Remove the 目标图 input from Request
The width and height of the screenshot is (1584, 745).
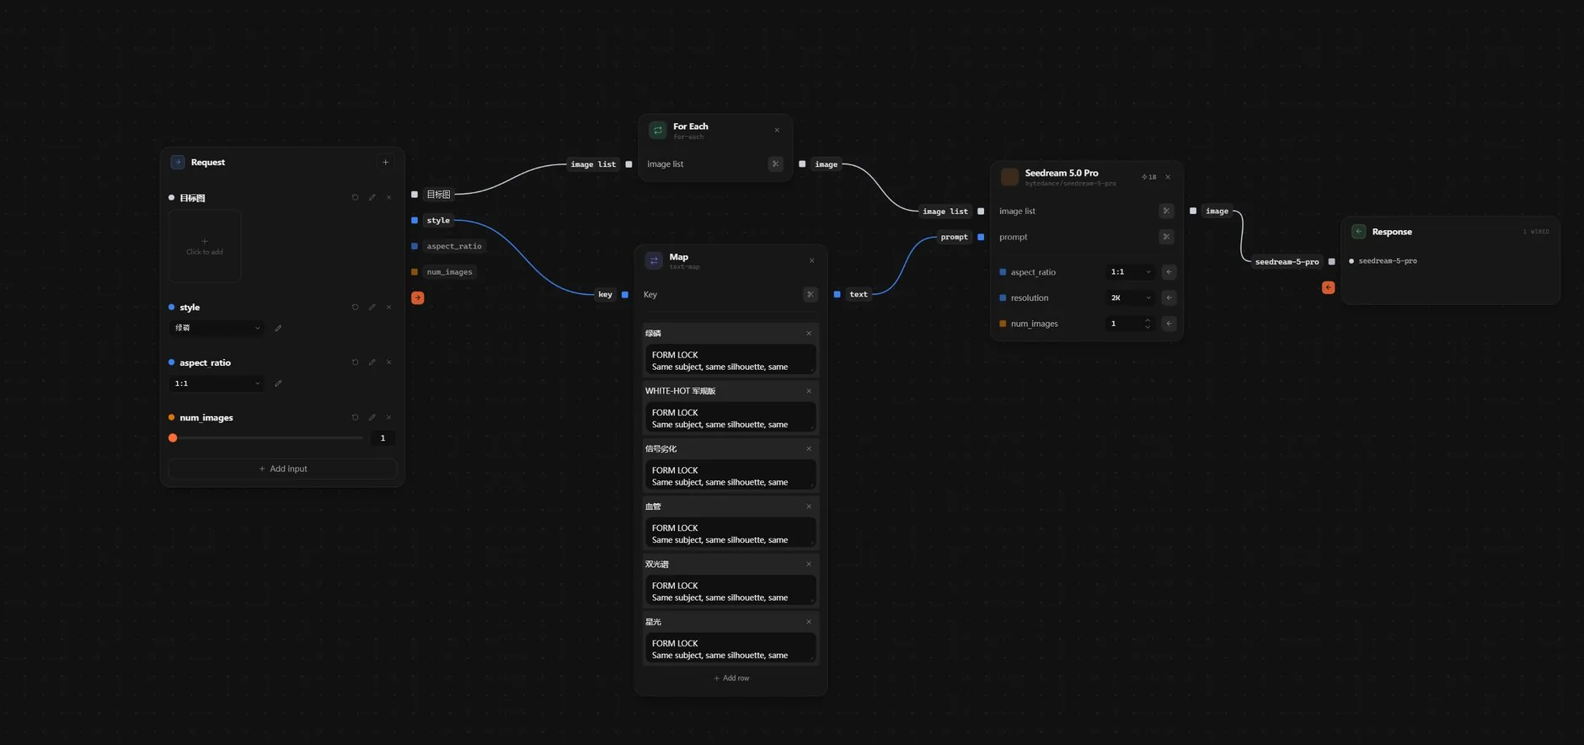pos(388,197)
